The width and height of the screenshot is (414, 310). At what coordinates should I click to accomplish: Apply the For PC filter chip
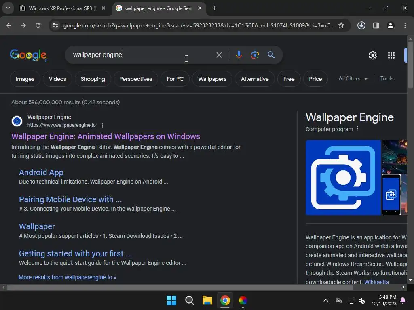point(175,79)
